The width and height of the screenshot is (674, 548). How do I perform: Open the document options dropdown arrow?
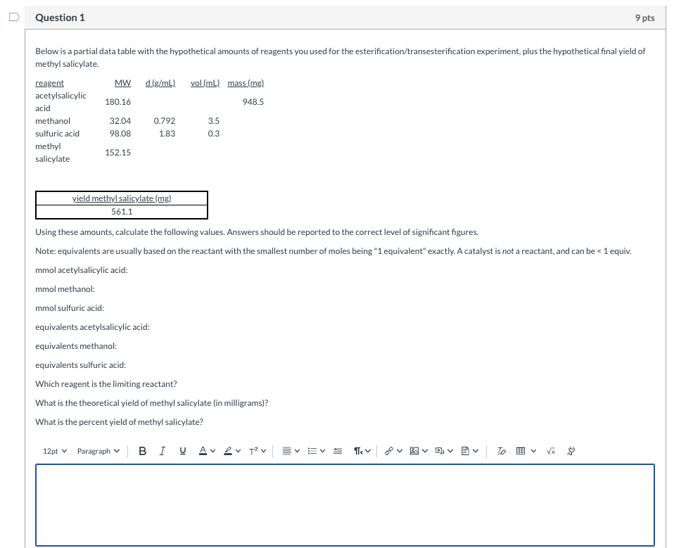pos(476,451)
